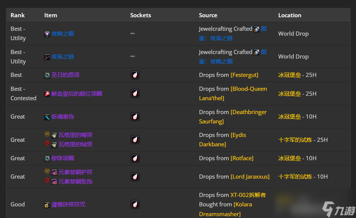The width and height of the screenshot is (356, 218).
Task: Follow the XT-002拆解者 boss link
Action: [x=248, y=195]
